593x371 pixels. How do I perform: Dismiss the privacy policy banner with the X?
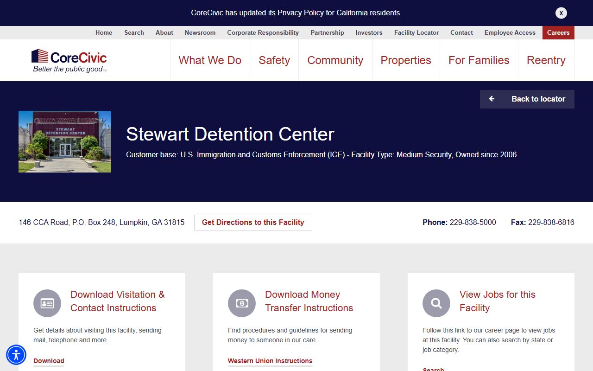[561, 13]
